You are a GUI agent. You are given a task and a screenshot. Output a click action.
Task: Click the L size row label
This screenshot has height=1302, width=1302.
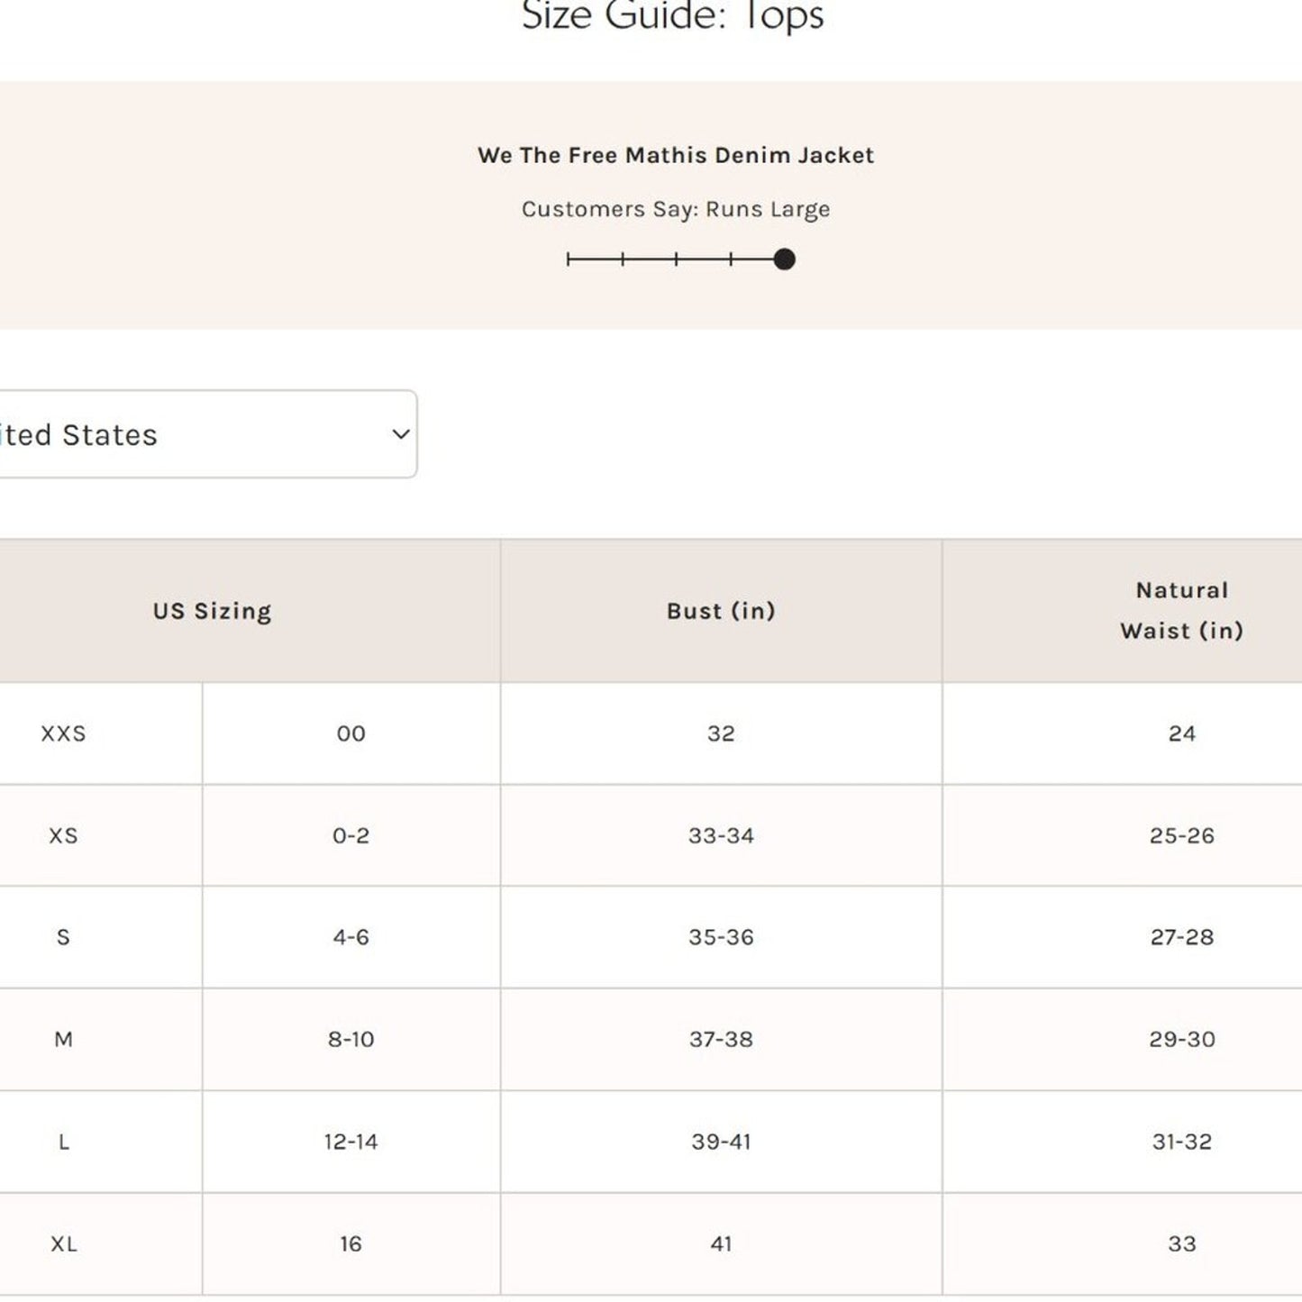[63, 1142]
